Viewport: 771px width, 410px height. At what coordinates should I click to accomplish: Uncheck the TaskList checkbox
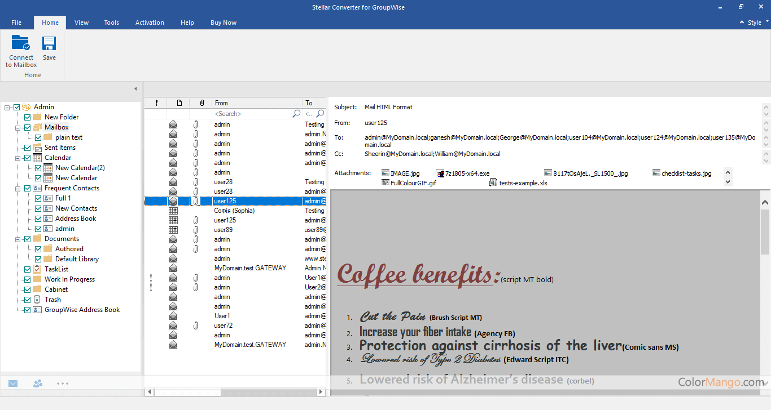pos(27,269)
